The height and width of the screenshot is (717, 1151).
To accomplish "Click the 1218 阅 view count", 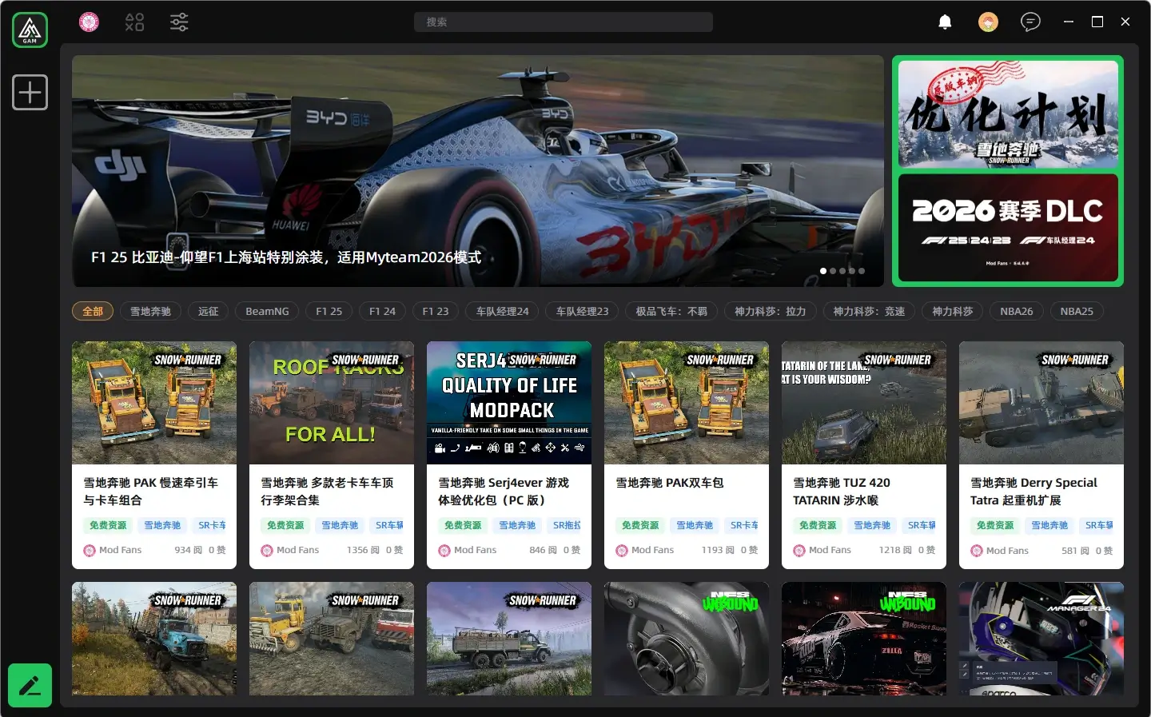I will [895, 550].
